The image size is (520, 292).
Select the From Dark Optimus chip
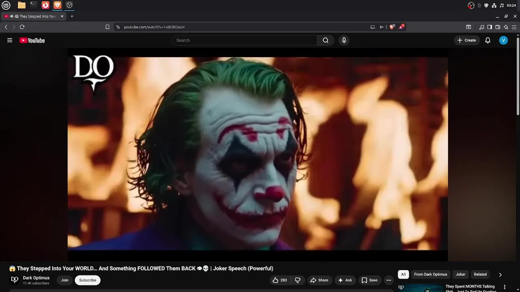[431, 275]
